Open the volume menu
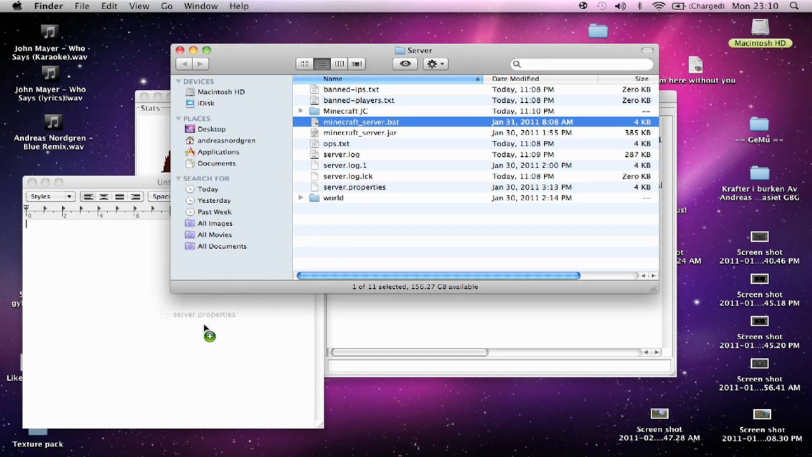812x457 pixels. pos(620,6)
